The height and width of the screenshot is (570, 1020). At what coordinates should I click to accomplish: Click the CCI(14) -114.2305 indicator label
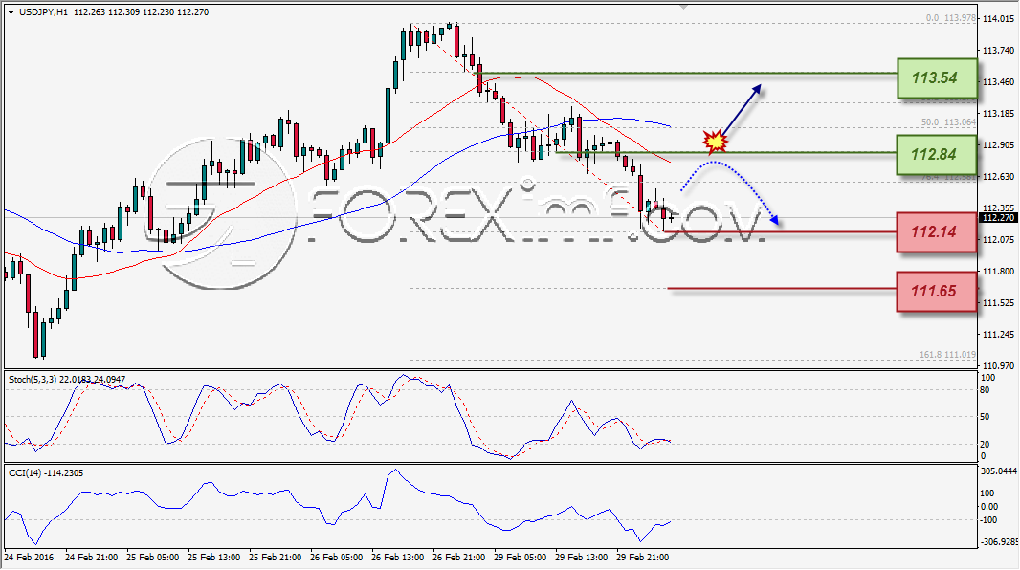coord(46,473)
